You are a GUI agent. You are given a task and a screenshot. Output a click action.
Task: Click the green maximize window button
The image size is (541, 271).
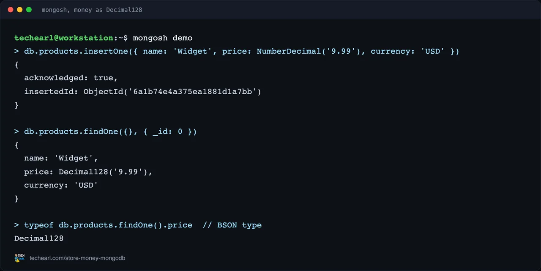[29, 9]
